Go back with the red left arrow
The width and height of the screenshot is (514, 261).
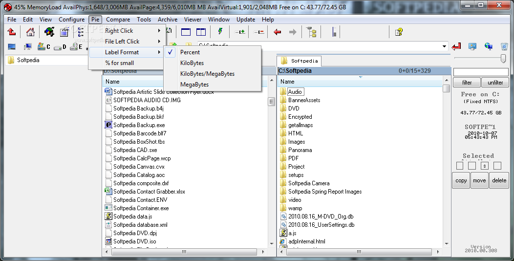[278, 32]
